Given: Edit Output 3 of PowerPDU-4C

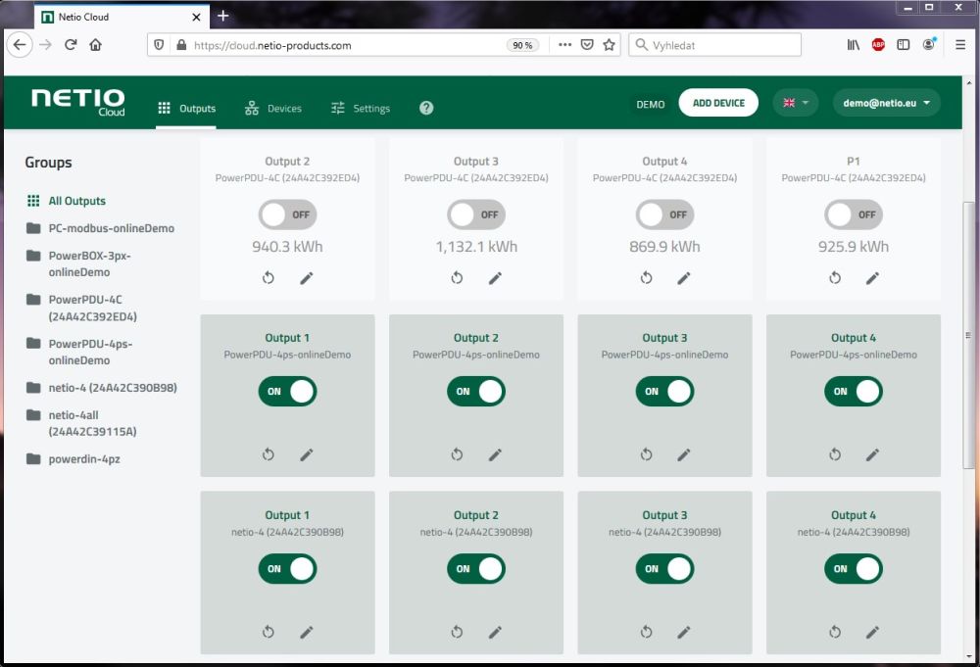Looking at the screenshot, I should (x=495, y=278).
